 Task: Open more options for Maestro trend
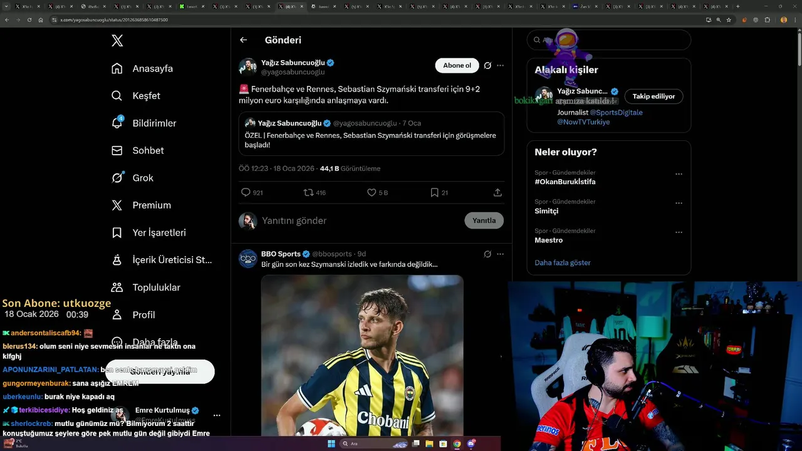coord(679,232)
